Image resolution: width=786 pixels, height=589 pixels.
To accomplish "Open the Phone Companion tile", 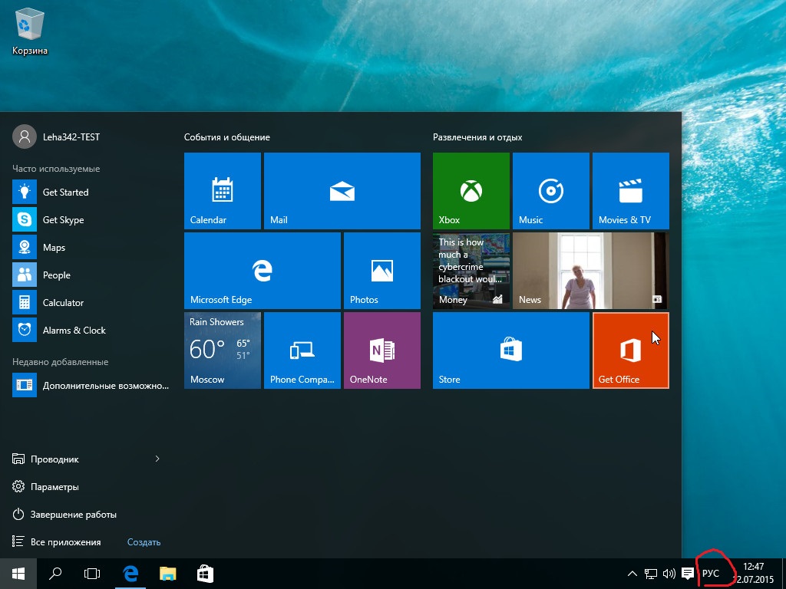I will coord(302,350).
